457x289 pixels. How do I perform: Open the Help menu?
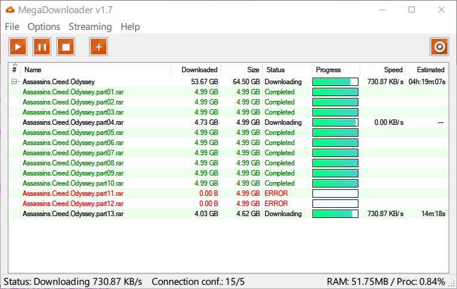pos(130,27)
